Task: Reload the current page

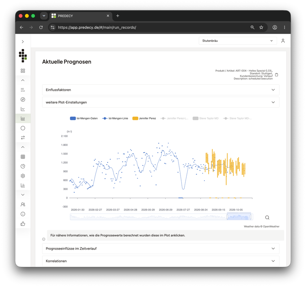Action: coord(41,27)
